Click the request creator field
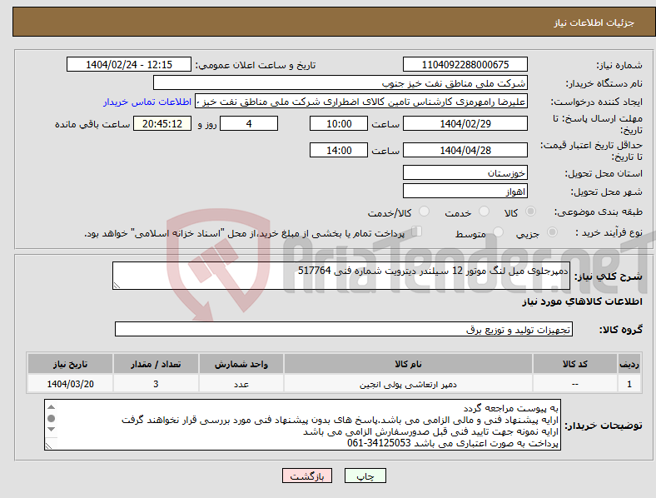656x498 pixels. click(x=361, y=102)
